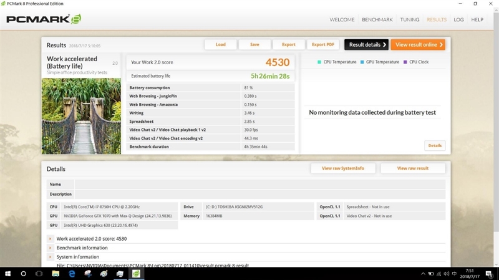This screenshot has height=280, width=499.
Task: Switch to the Benchmark tab
Action: pyautogui.click(x=377, y=19)
